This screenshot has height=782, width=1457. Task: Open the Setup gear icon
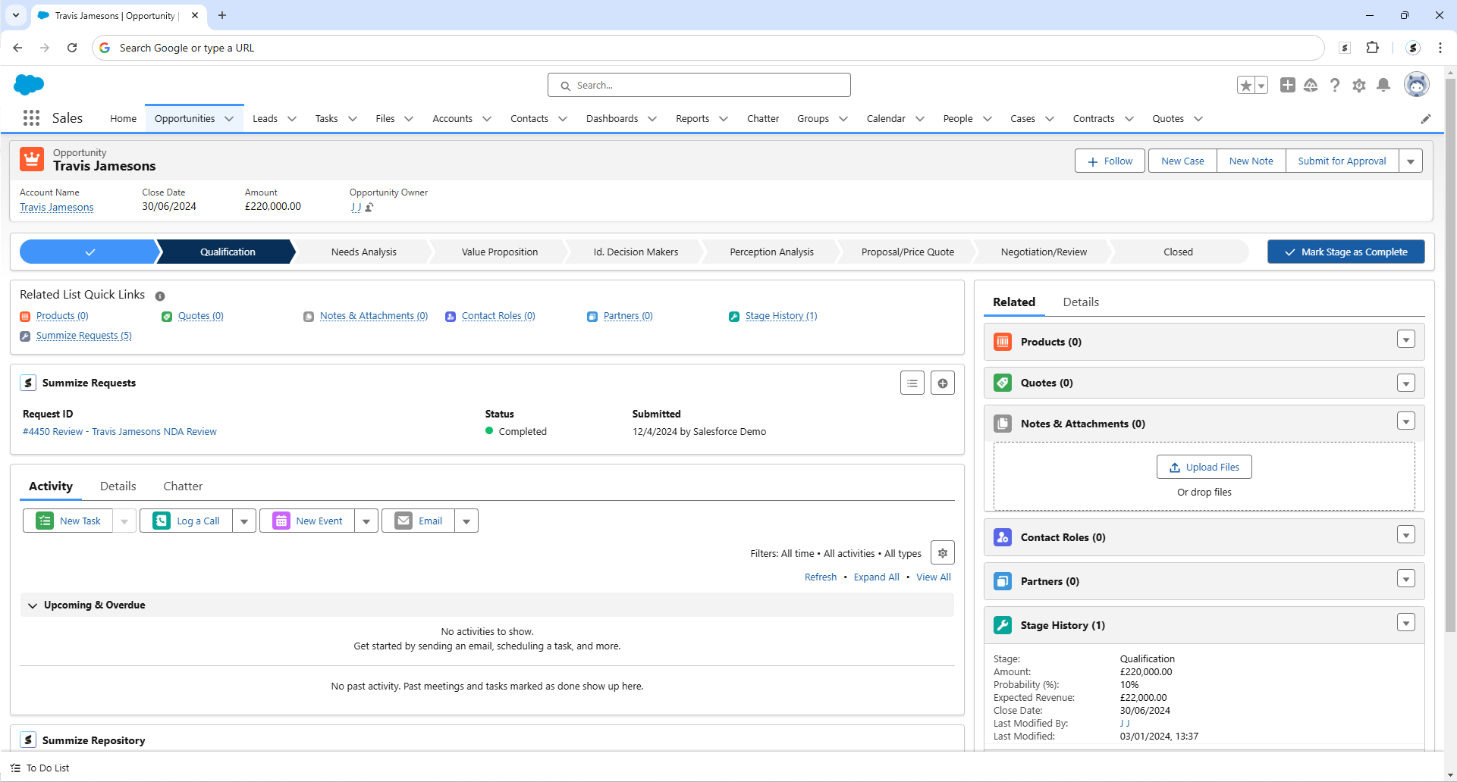point(1359,85)
